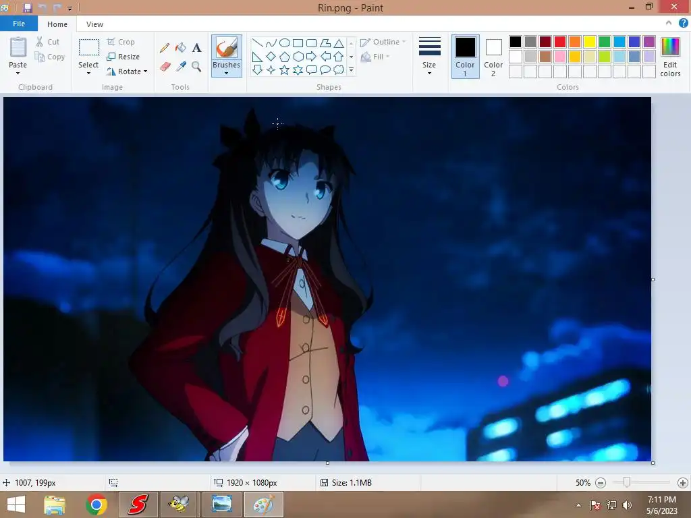691x518 pixels.
Task: Choose the Diamond shape
Action: point(271,57)
